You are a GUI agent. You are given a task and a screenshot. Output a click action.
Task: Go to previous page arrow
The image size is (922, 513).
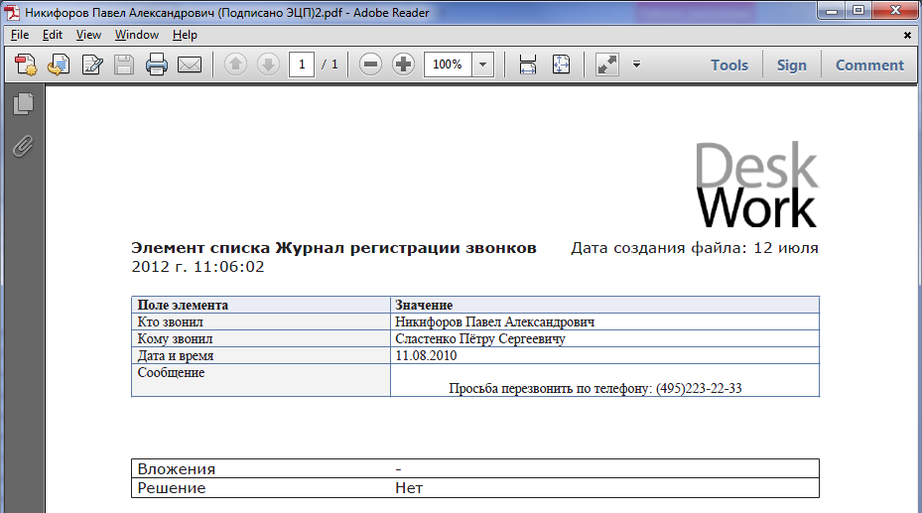[236, 64]
